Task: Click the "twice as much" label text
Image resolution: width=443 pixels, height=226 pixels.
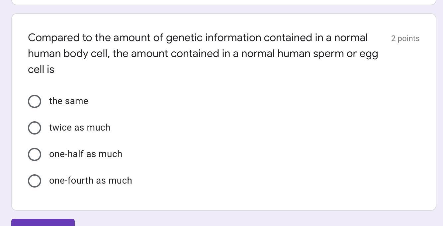Action: (80, 128)
